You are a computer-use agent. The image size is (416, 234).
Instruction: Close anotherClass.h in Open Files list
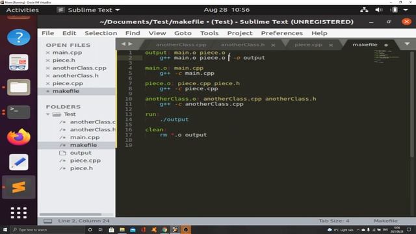47,75
